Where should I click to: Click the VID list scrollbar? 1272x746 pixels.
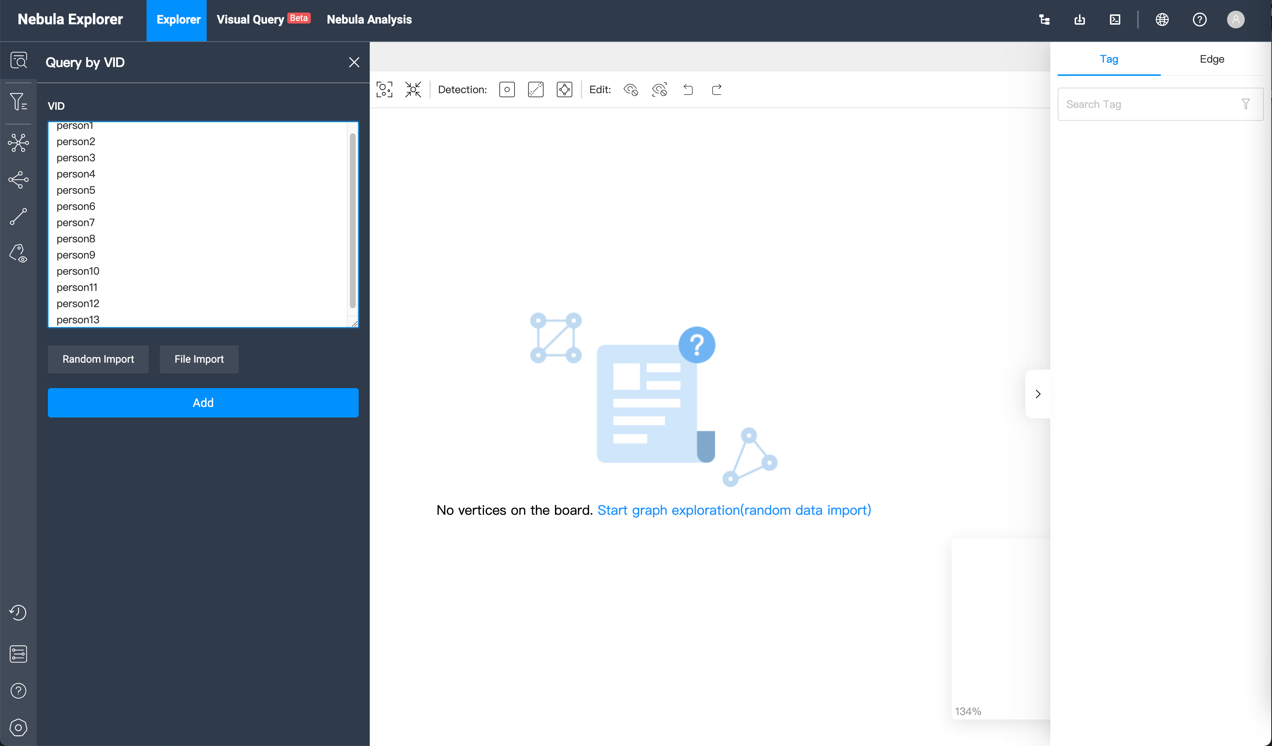(352, 221)
